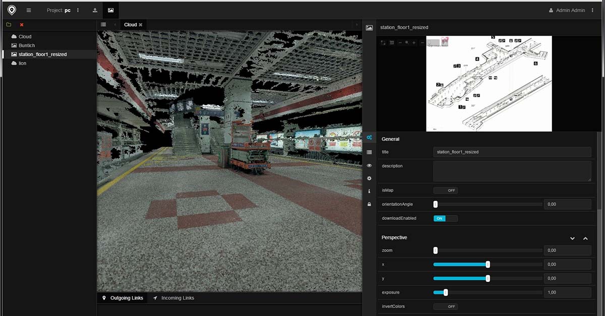Open the hamburger main menu
The image size is (605, 316).
click(x=29, y=10)
